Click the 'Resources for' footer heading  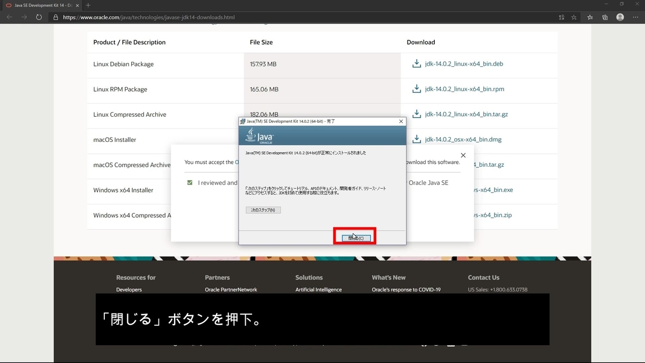(x=136, y=277)
